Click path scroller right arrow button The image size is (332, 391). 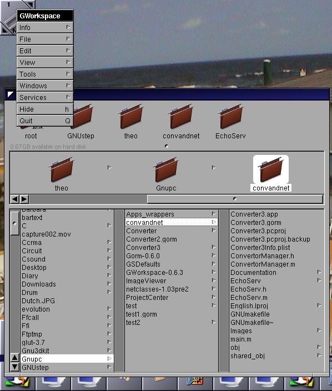(x=24, y=199)
